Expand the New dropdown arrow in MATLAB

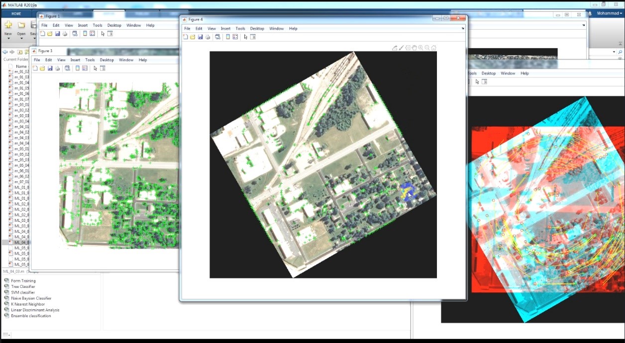click(x=8, y=38)
